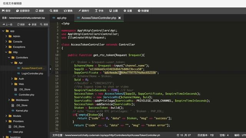Open the 字体 font settings

(99, 11)
